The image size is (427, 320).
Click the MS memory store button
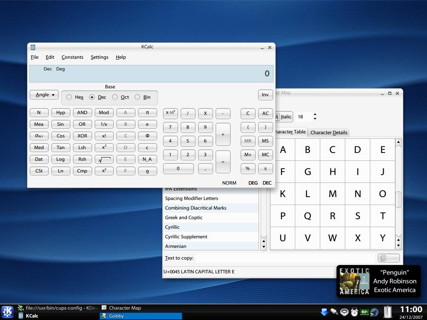[265, 141]
